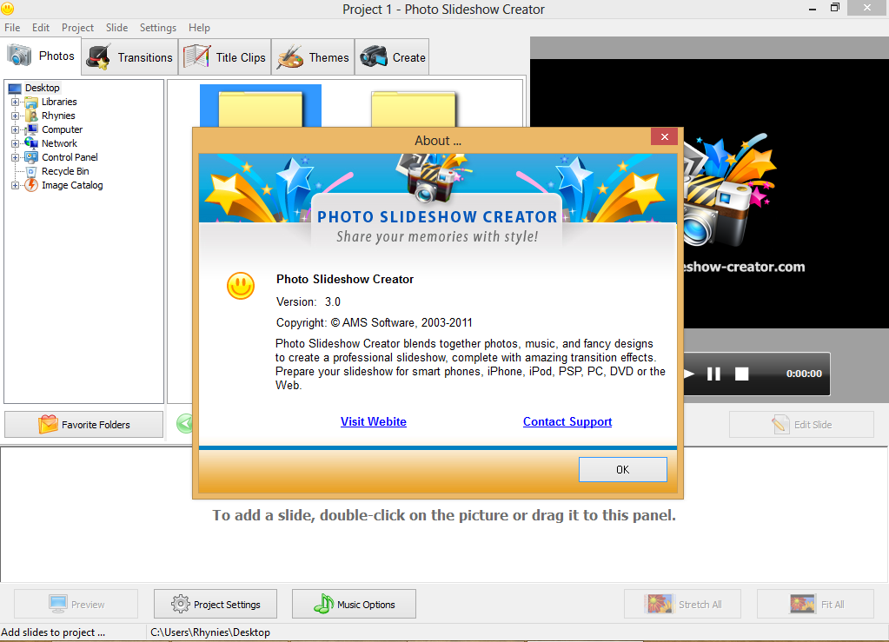Switch to the Photos tab
This screenshot has width=889, height=642.
click(x=41, y=56)
